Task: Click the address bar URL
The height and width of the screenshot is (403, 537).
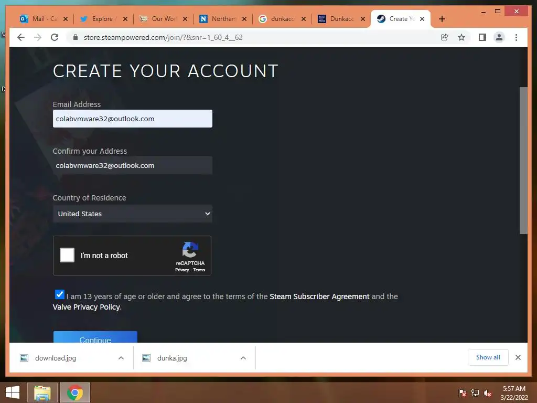Action: point(163,37)
